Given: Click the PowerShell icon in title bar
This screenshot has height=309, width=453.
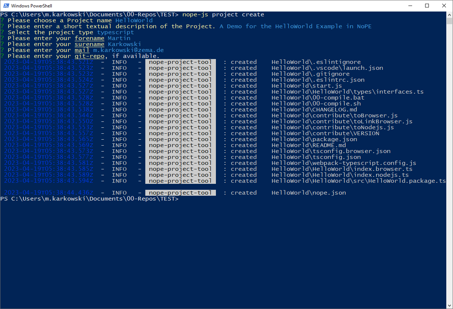Looking at the screenshot, I should coord(6,6).
